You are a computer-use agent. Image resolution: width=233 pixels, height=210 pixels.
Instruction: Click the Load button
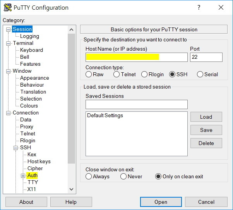point(206,117)
